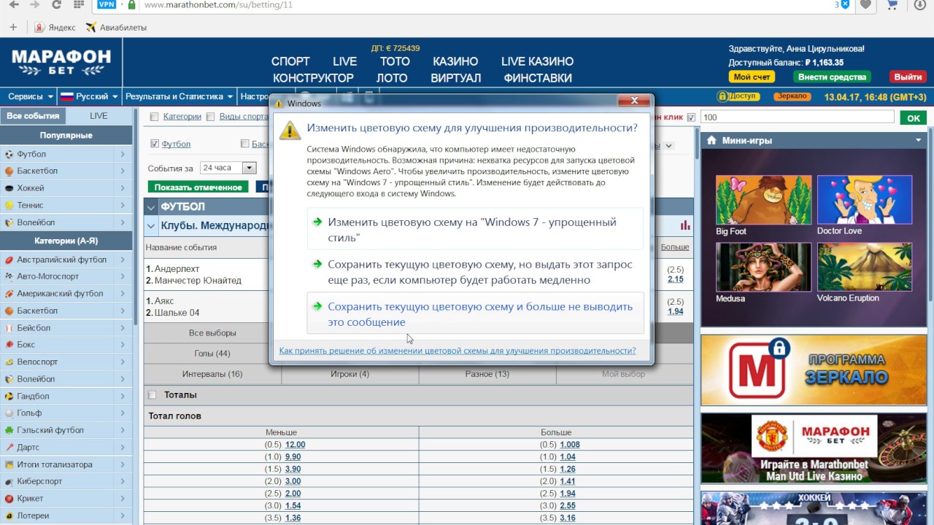Image resolution: width=934 pixels, height=525 pixels.
Task: Open the shopping cart browser icon
Action: [x=892, y=4]
